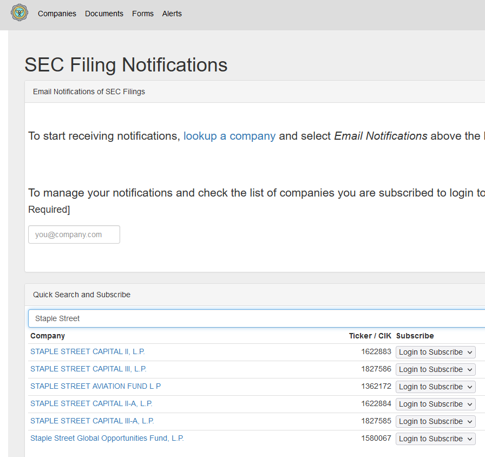Expand subscribe dropdown for CIK 1827585
Screen dimensions: 485x457
(x=436, y=421)
